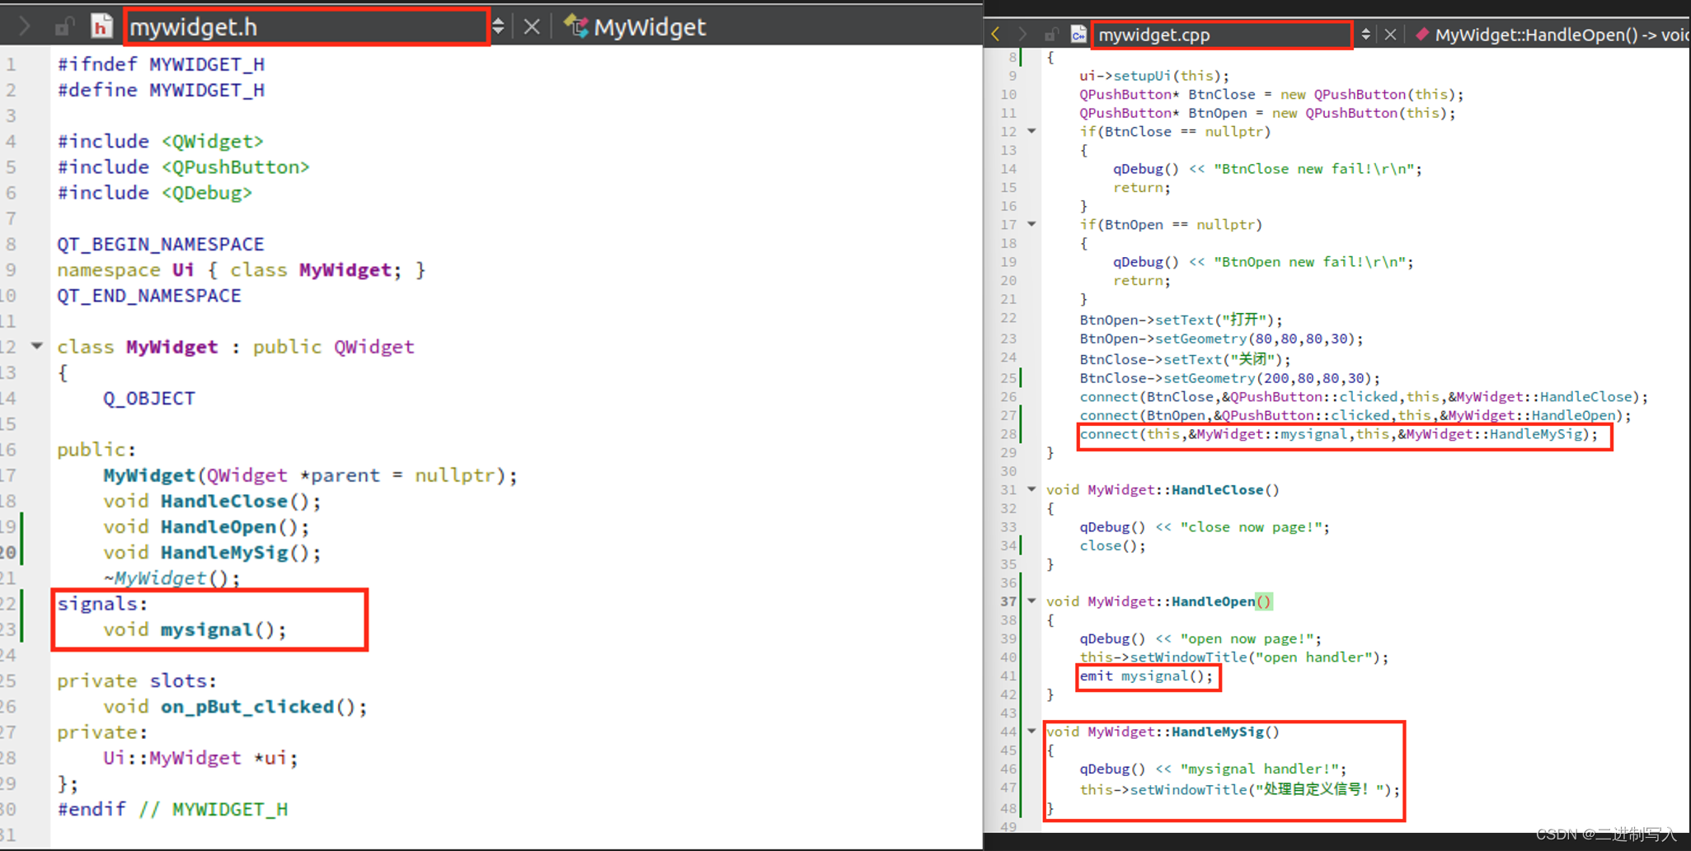Click the MyWidget class symbol icon
Screen dimensions: 1691x851
pyautogui.click(x=575, y=26)
